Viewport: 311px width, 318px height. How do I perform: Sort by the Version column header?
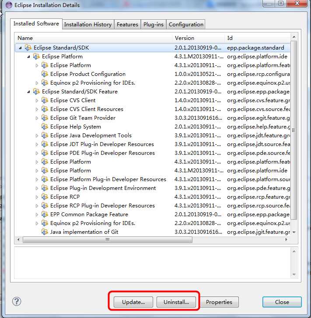(x=199, y=38)
